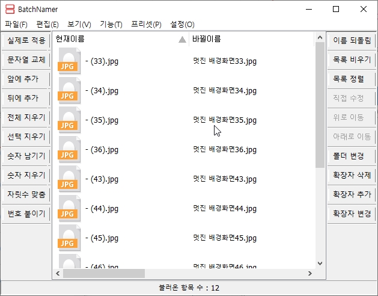The width and height of the screenshot is (378, 296).
Task: Sort by the 현재이름 column header
Action: (121, 39)
